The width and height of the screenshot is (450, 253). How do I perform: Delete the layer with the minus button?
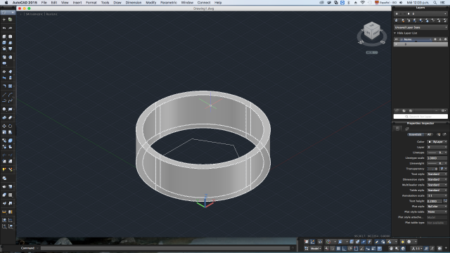pyautogui.click(x=436, y=111)
